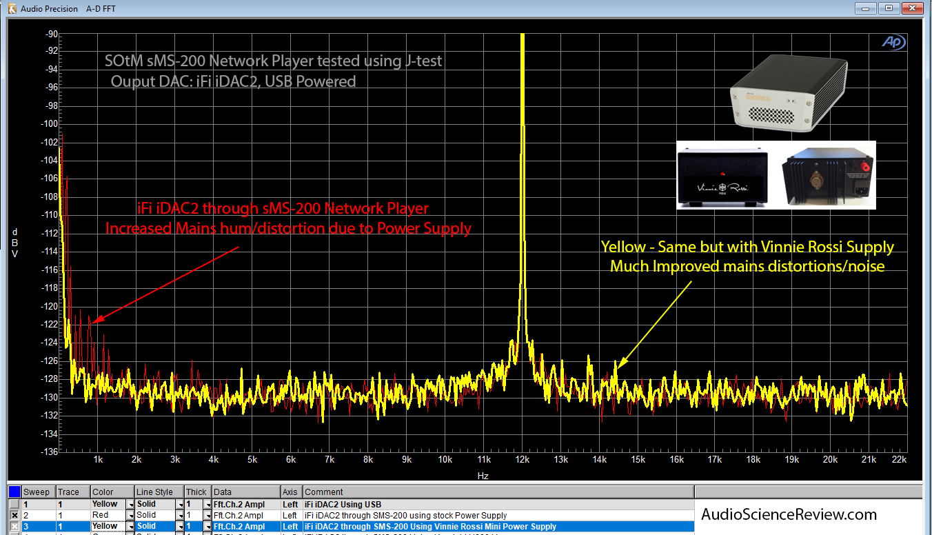Open the Red color dropdown for sweep 2
932x535 pixels.
(131, 515)
